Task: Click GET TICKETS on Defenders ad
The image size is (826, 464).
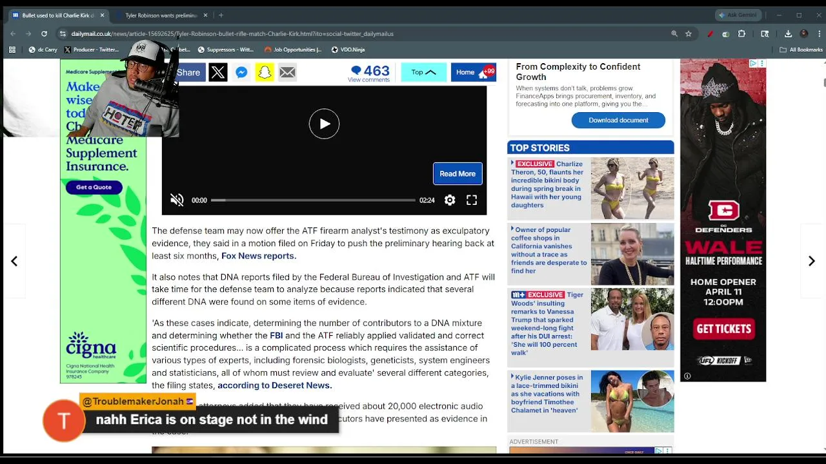Action: [723, 329]
